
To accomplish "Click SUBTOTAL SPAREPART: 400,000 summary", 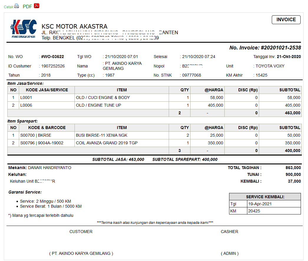I will 185,159.
